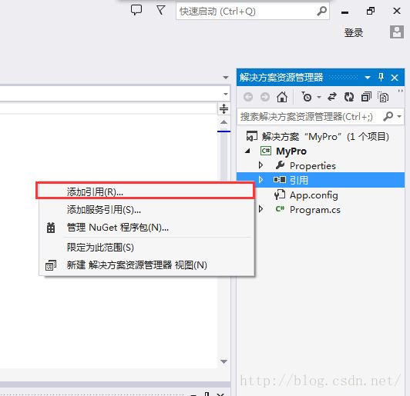410x396 pixels.
Task: Select the App.config file
Action: tap(314, 195)
